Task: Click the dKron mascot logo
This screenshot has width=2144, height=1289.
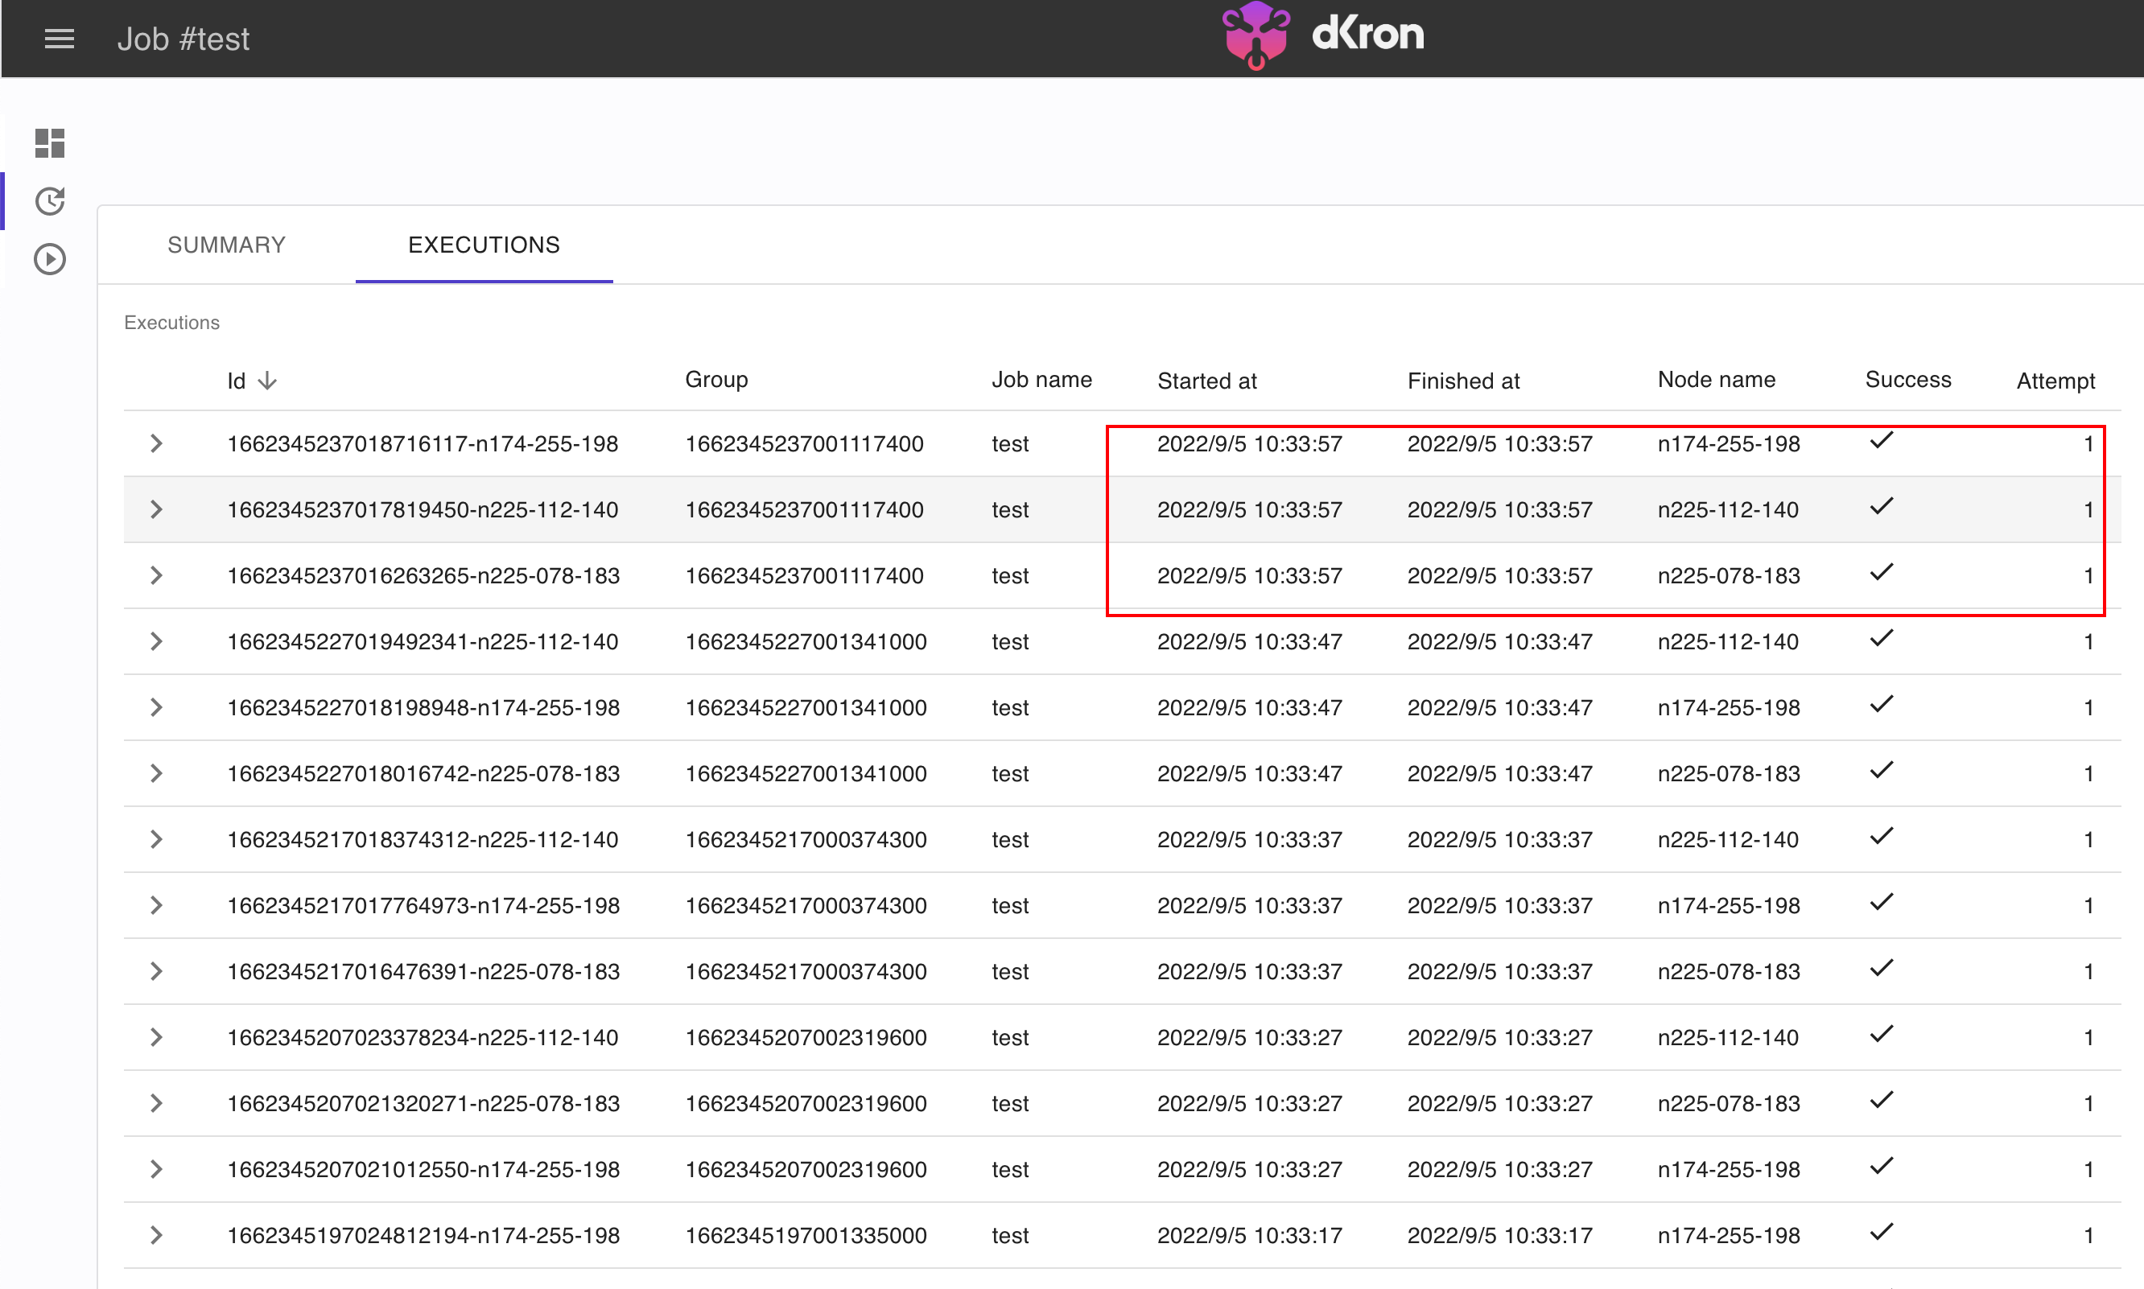Action: [1254, 35]
